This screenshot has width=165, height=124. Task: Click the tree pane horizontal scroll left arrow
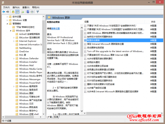[3, 117]
